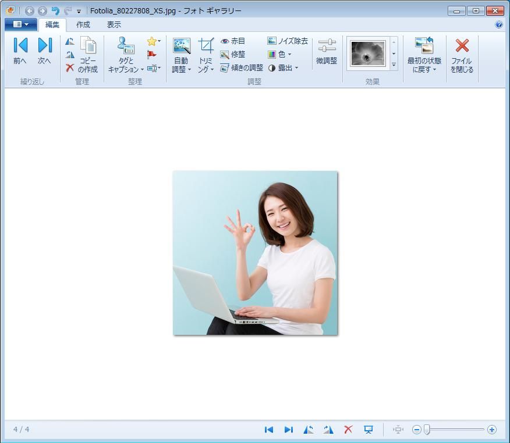510x443 pixels.
Task: Expand the effects gallery more arrow
Action: (x=394, y=66)
